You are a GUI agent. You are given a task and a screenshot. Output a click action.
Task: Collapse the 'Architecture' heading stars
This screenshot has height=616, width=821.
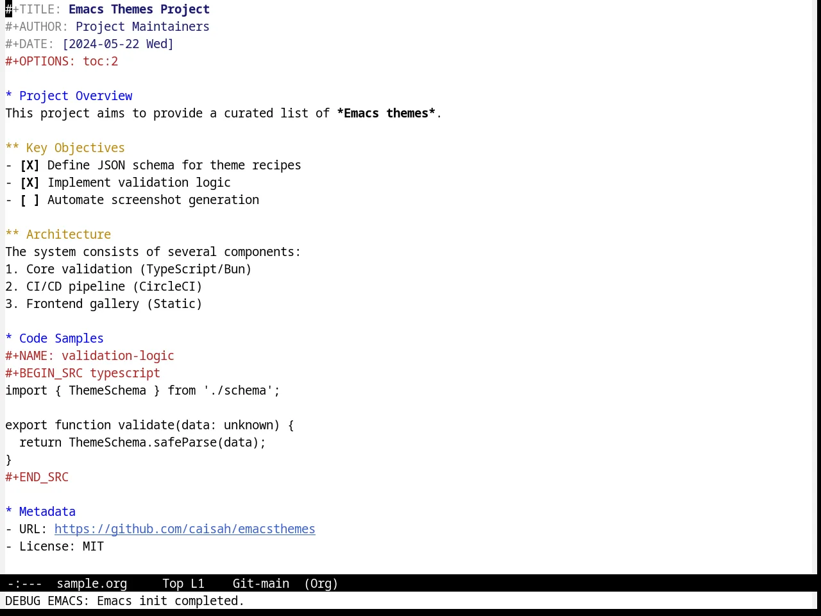12,235
